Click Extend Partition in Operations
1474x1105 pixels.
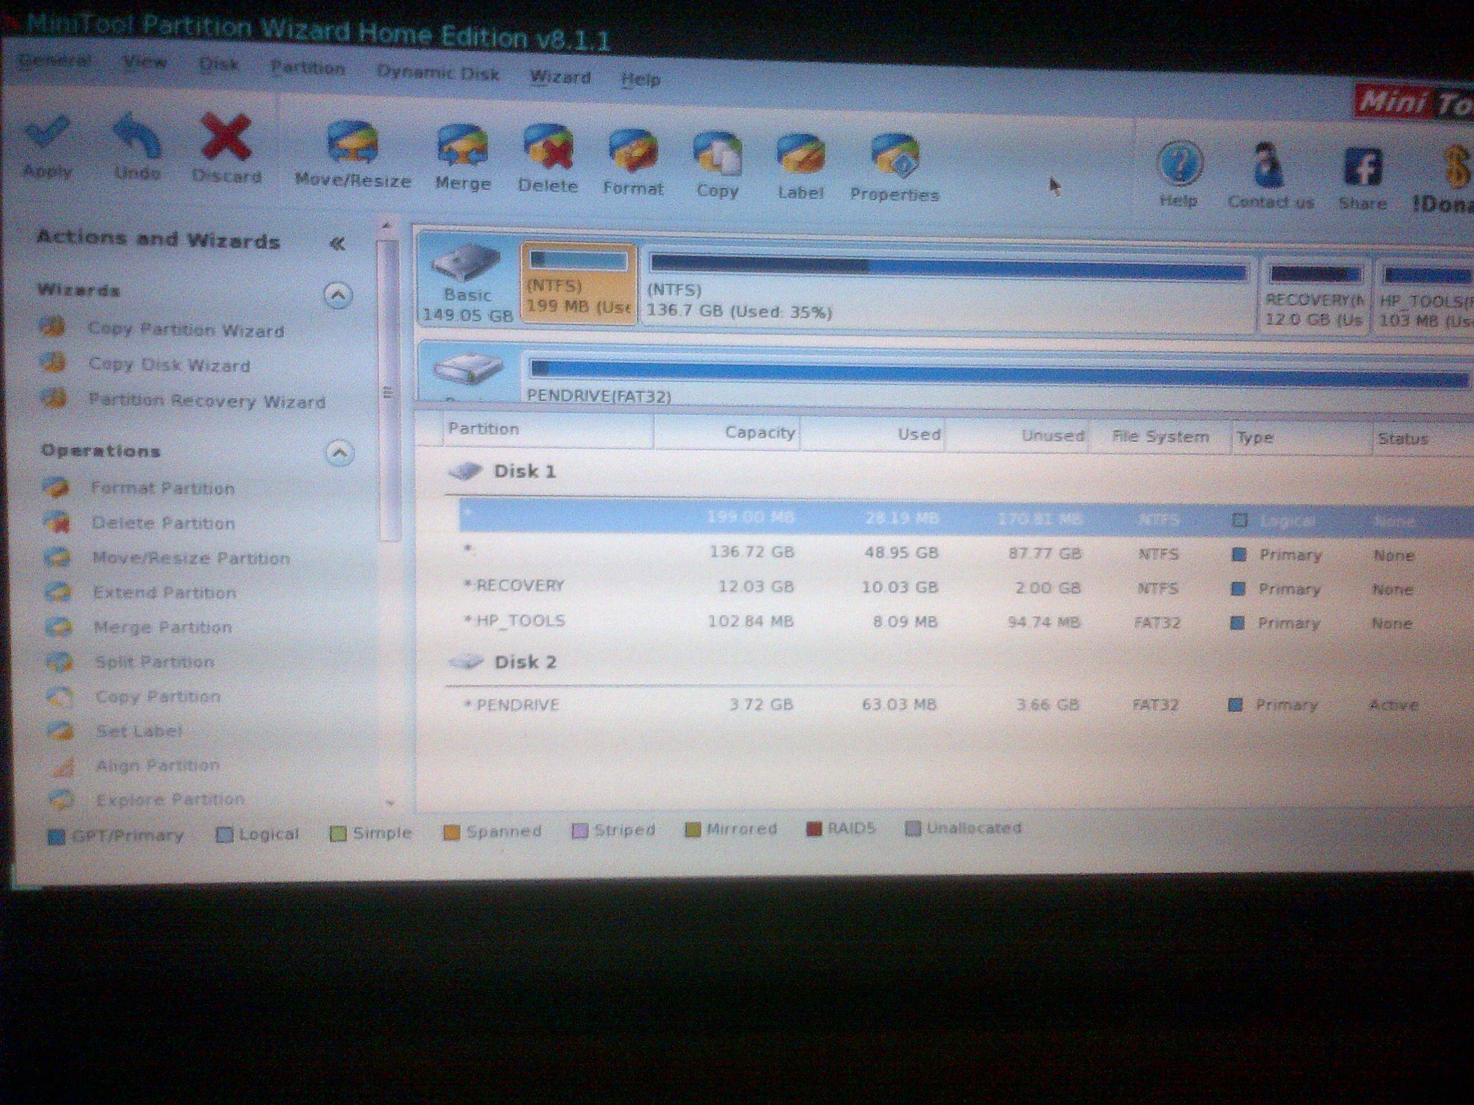click(164, 592)
